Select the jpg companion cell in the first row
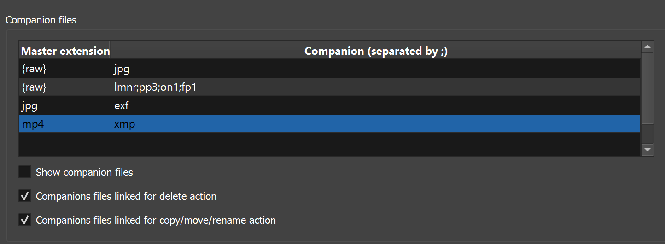The image size is (665, 244). tap(375, 69)
